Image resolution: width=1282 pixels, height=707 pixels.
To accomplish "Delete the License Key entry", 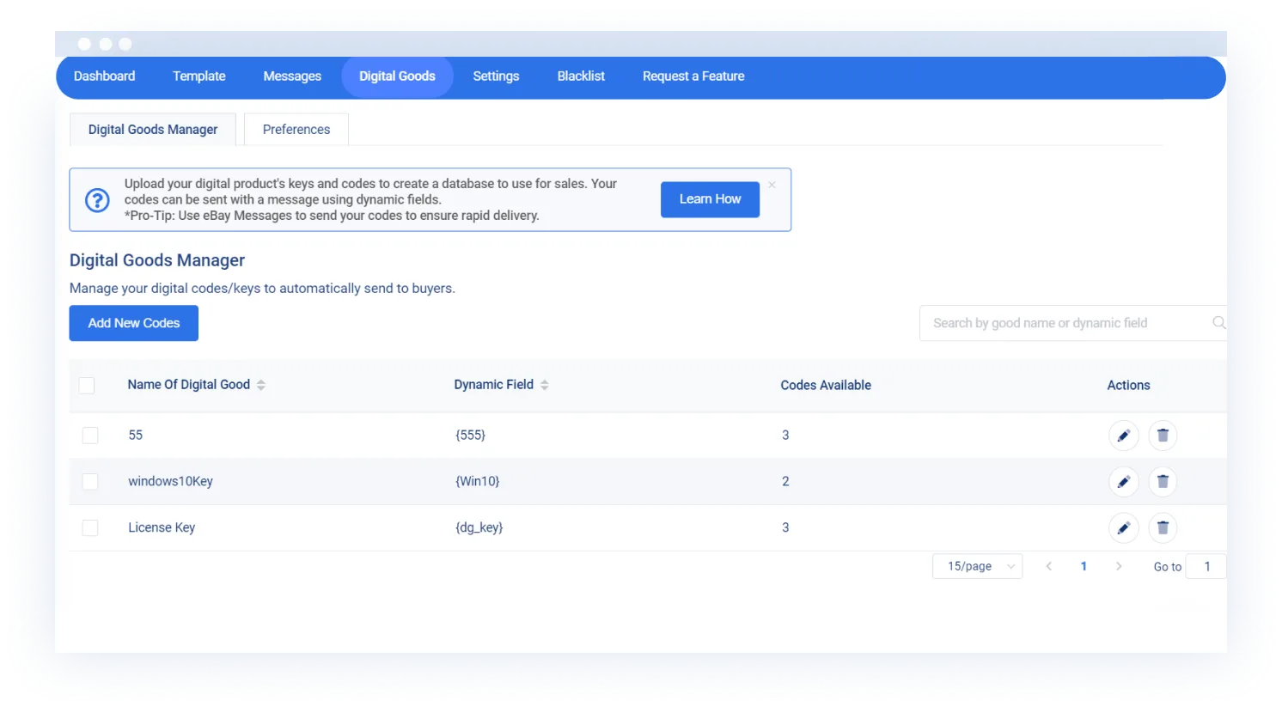I will tap(1163, 528).
